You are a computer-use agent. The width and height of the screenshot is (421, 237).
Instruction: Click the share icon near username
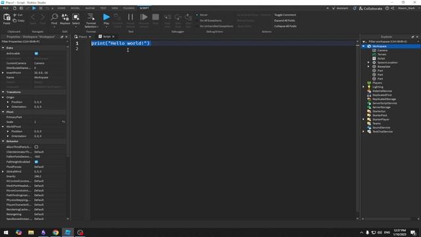[393, 9]
